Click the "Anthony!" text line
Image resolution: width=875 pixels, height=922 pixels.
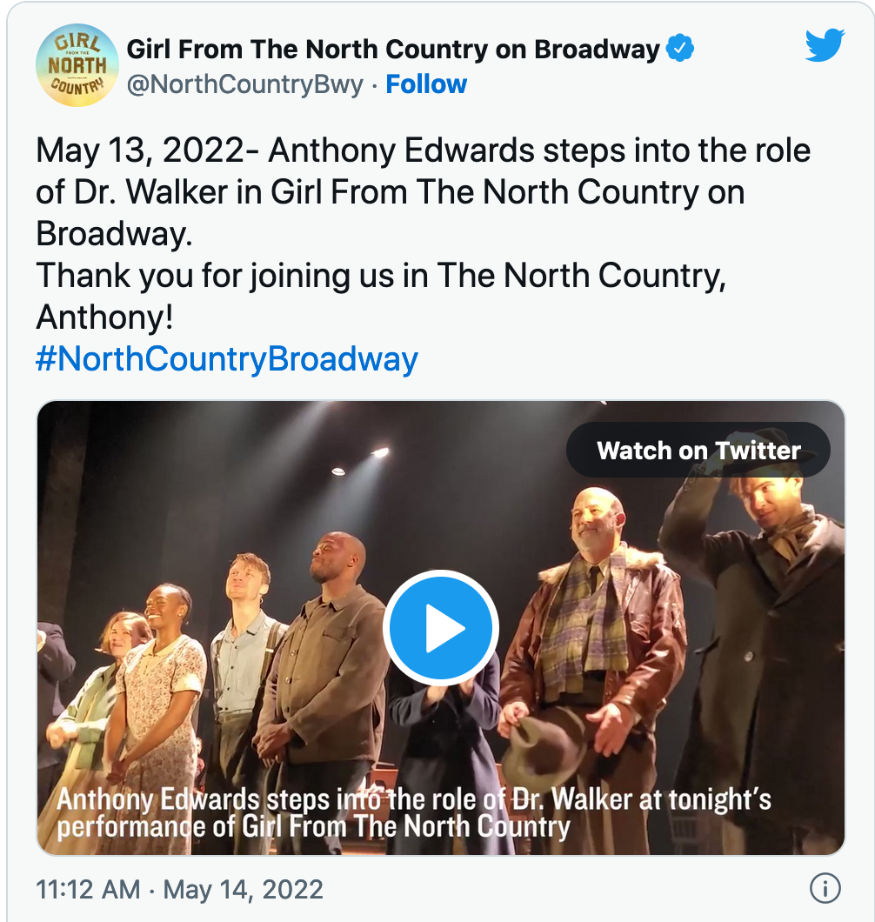tap(104, 317)
